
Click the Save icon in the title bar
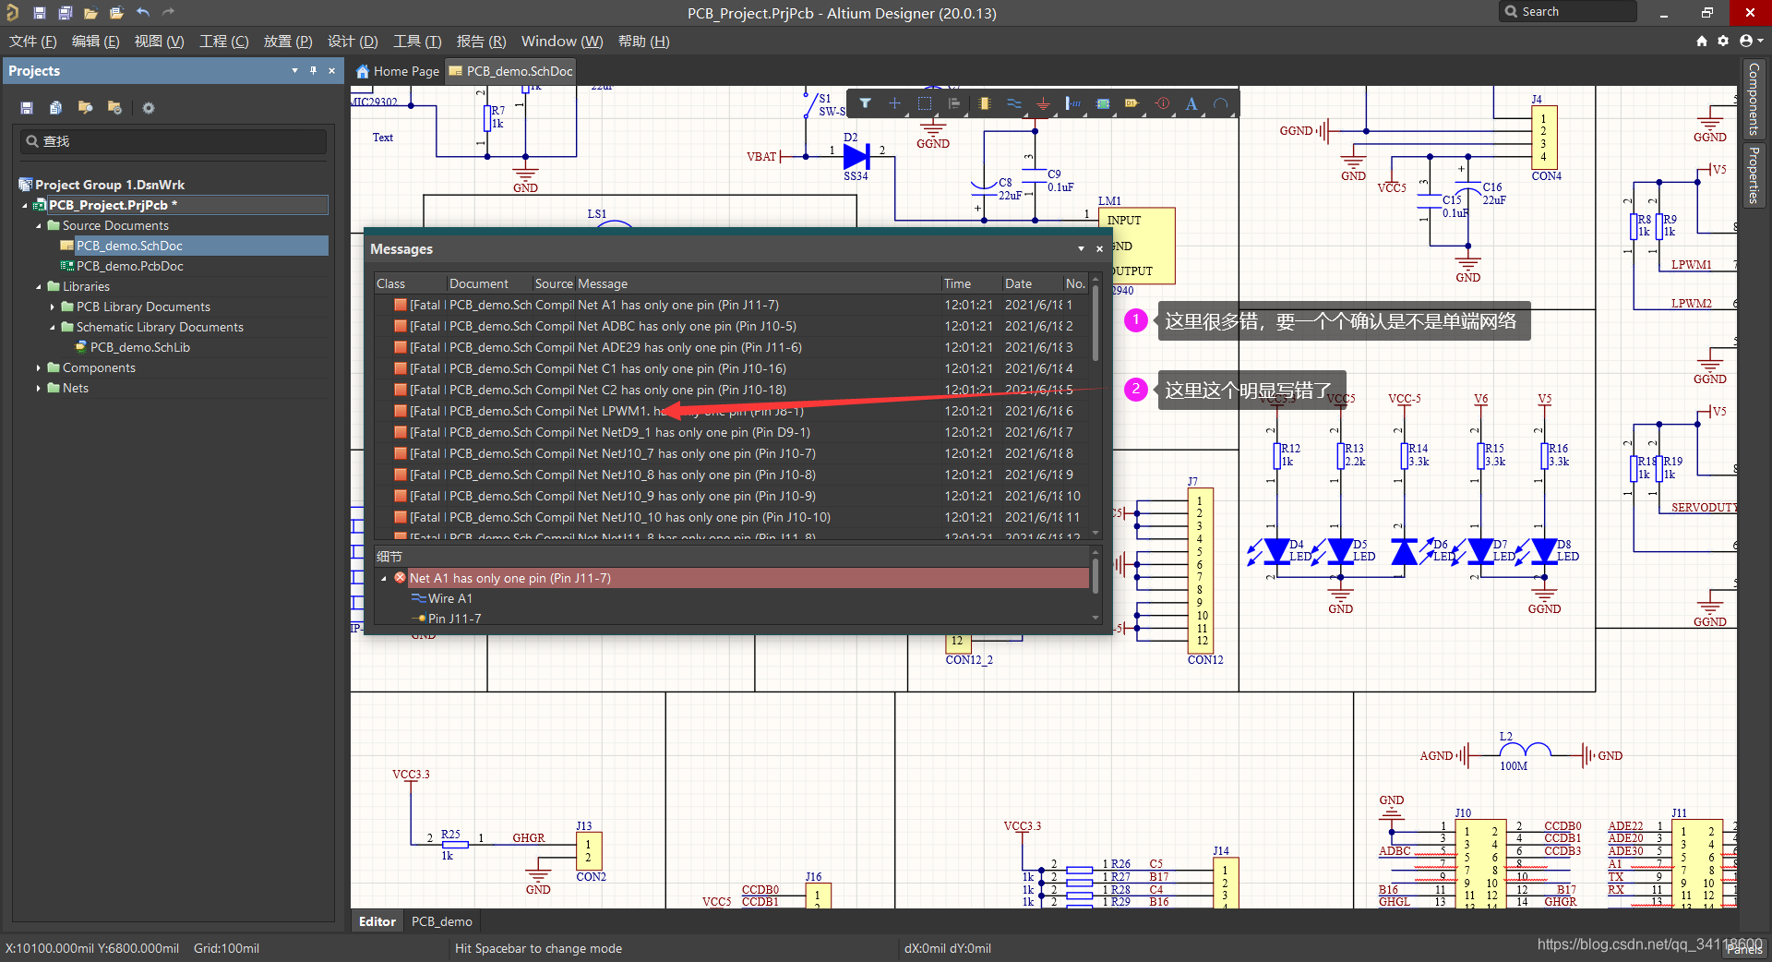coord(39,13)
